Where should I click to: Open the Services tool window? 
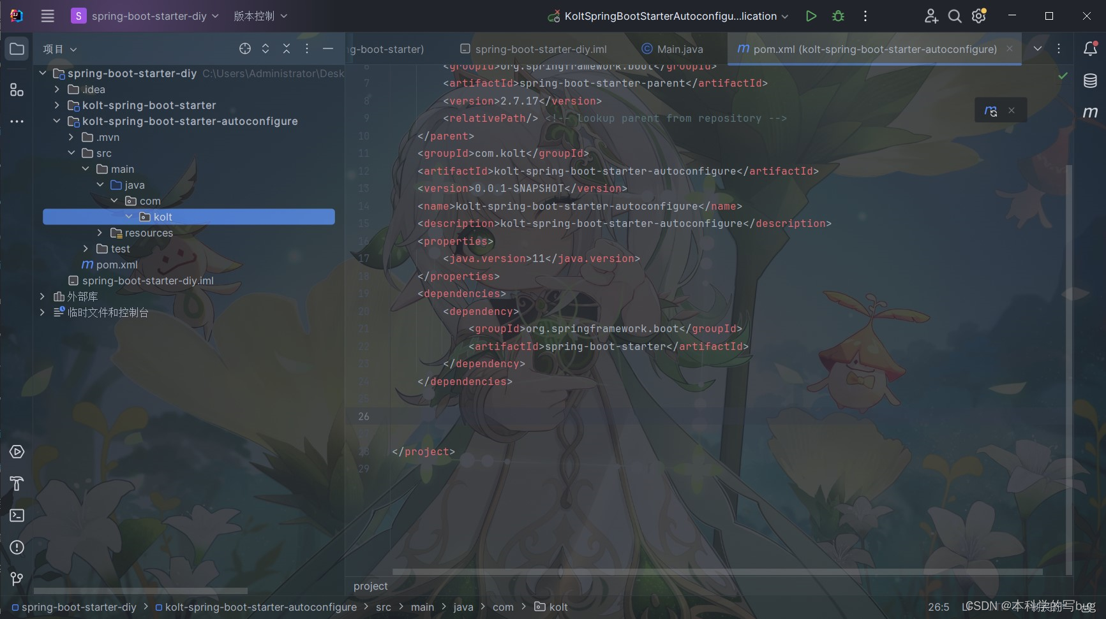[x=17, y=452]
